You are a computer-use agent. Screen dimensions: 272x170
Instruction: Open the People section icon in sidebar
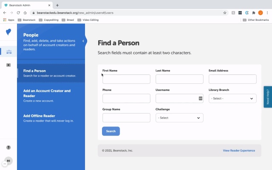coord(9,51)
